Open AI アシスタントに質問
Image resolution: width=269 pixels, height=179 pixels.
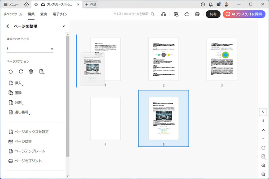tap(244, 14)
